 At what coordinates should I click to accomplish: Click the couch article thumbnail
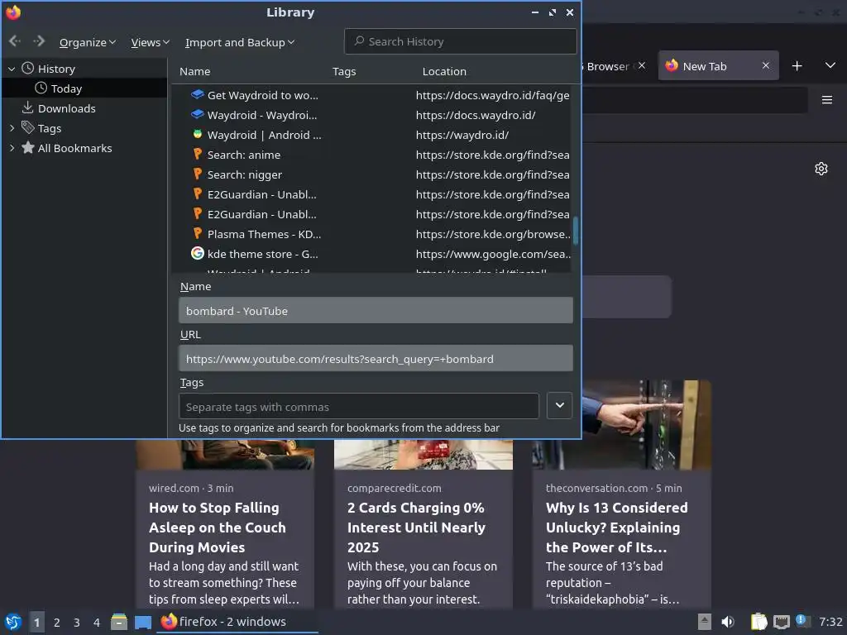pyautogui.click(x=225, y=454)
